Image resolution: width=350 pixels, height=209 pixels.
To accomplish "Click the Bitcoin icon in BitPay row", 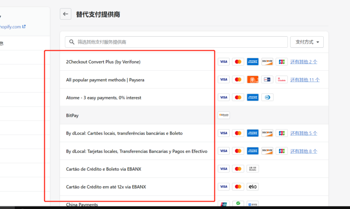I will 224,115.
